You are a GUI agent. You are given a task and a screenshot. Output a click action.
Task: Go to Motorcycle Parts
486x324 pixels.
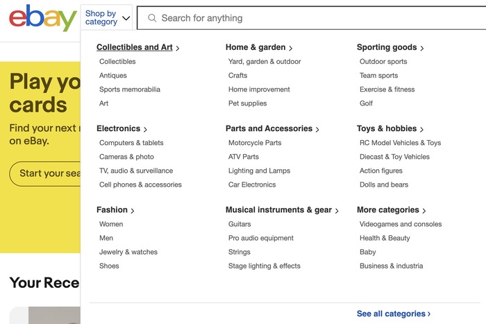coord(255,143)
